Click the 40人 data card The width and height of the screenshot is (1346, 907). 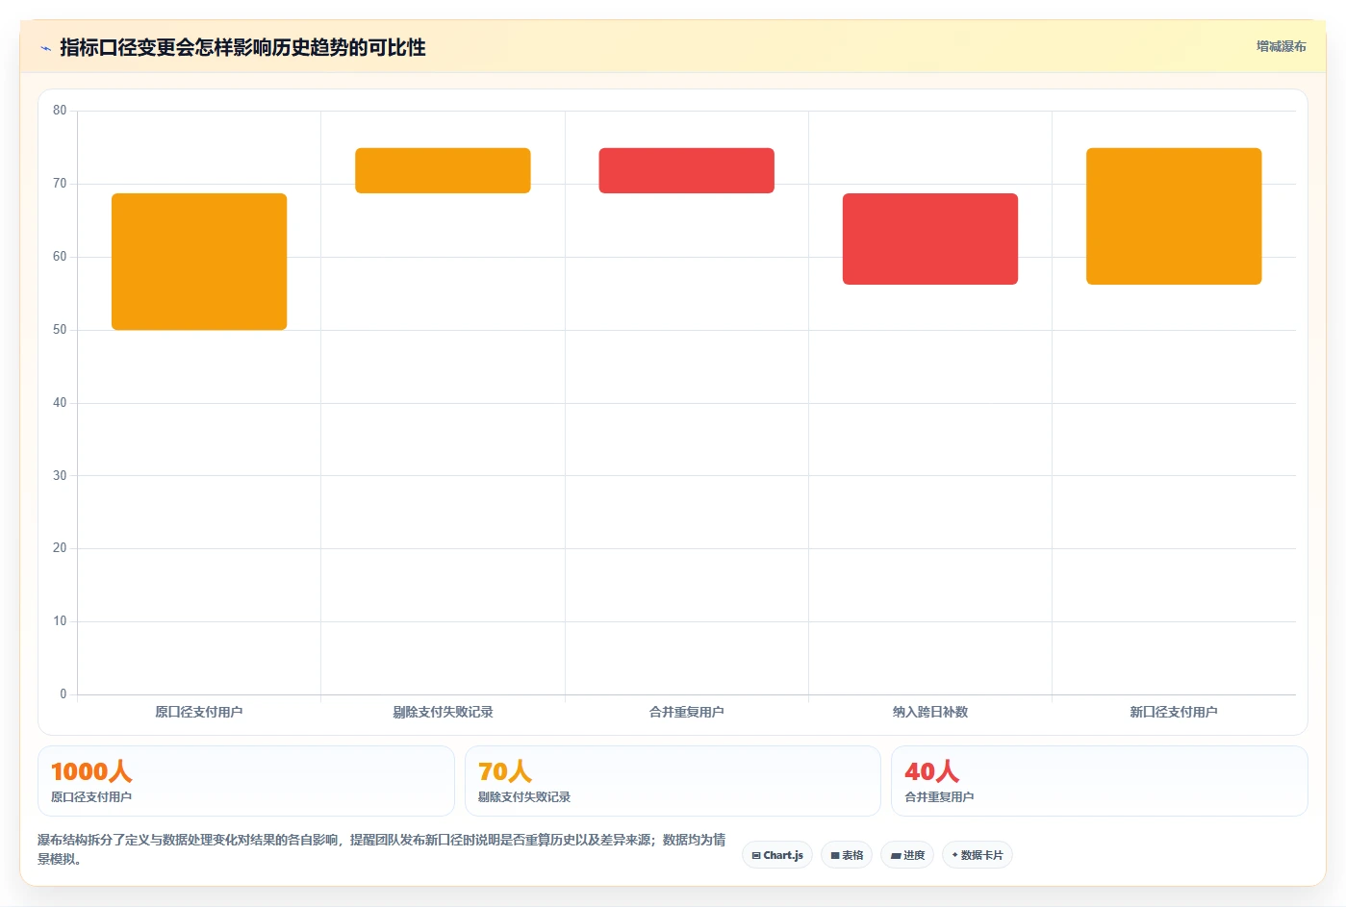1100,781
